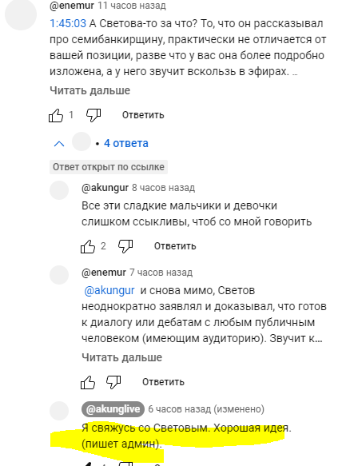Reply to @akungur's comment

point(175,246)
